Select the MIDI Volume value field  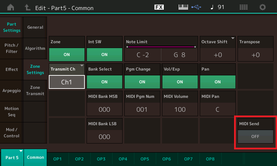tap(180, 109)
